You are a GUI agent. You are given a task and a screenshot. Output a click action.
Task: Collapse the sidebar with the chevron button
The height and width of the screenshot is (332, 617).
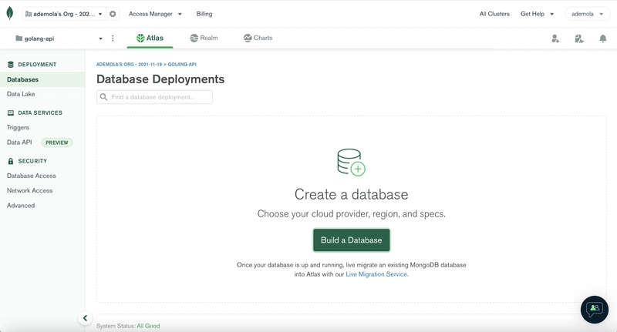pyautogui.click(x=85, y=318)
